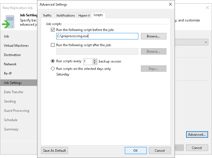
Task: Click Browse for the post-job script
Action: [154, 52]
